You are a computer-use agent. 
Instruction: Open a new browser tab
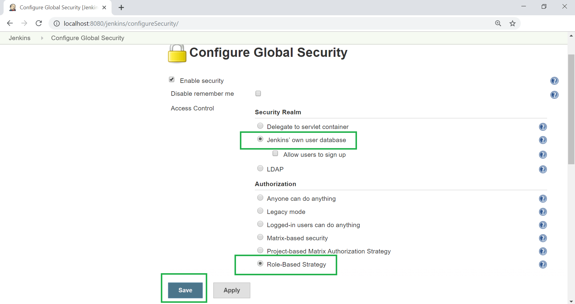click(x=121, y=7)
